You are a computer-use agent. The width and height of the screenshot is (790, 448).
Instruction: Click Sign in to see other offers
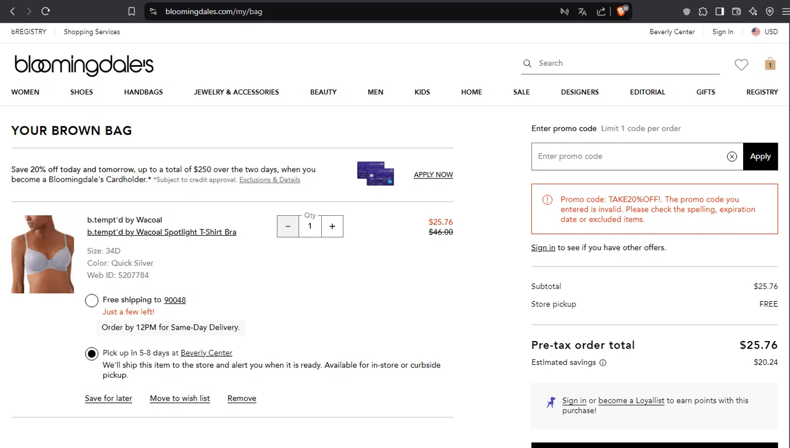click(543, 247)
